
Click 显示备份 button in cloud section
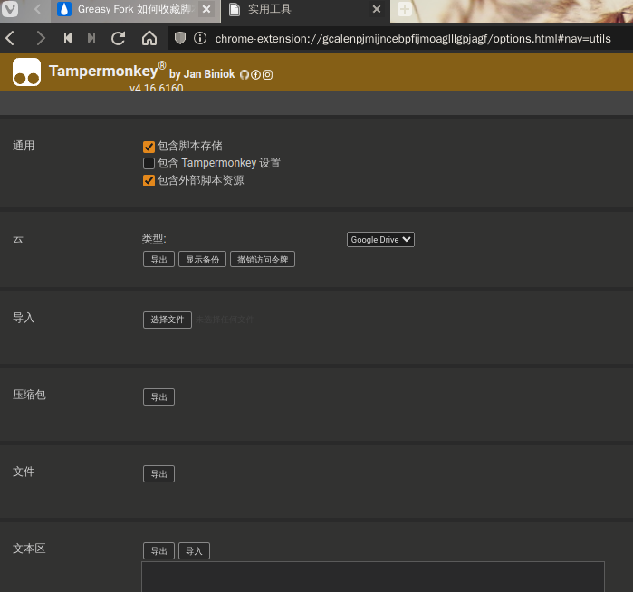coord(202,260)
